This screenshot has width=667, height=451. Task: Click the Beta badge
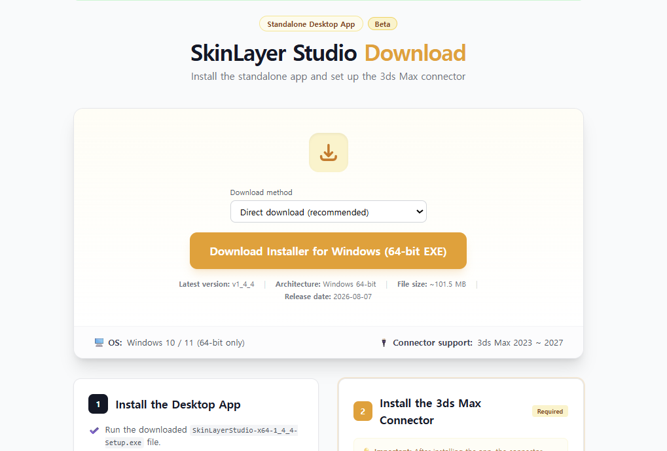click(x=382, y=24)
